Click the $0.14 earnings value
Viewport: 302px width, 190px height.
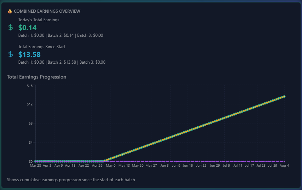coord(27,28)
